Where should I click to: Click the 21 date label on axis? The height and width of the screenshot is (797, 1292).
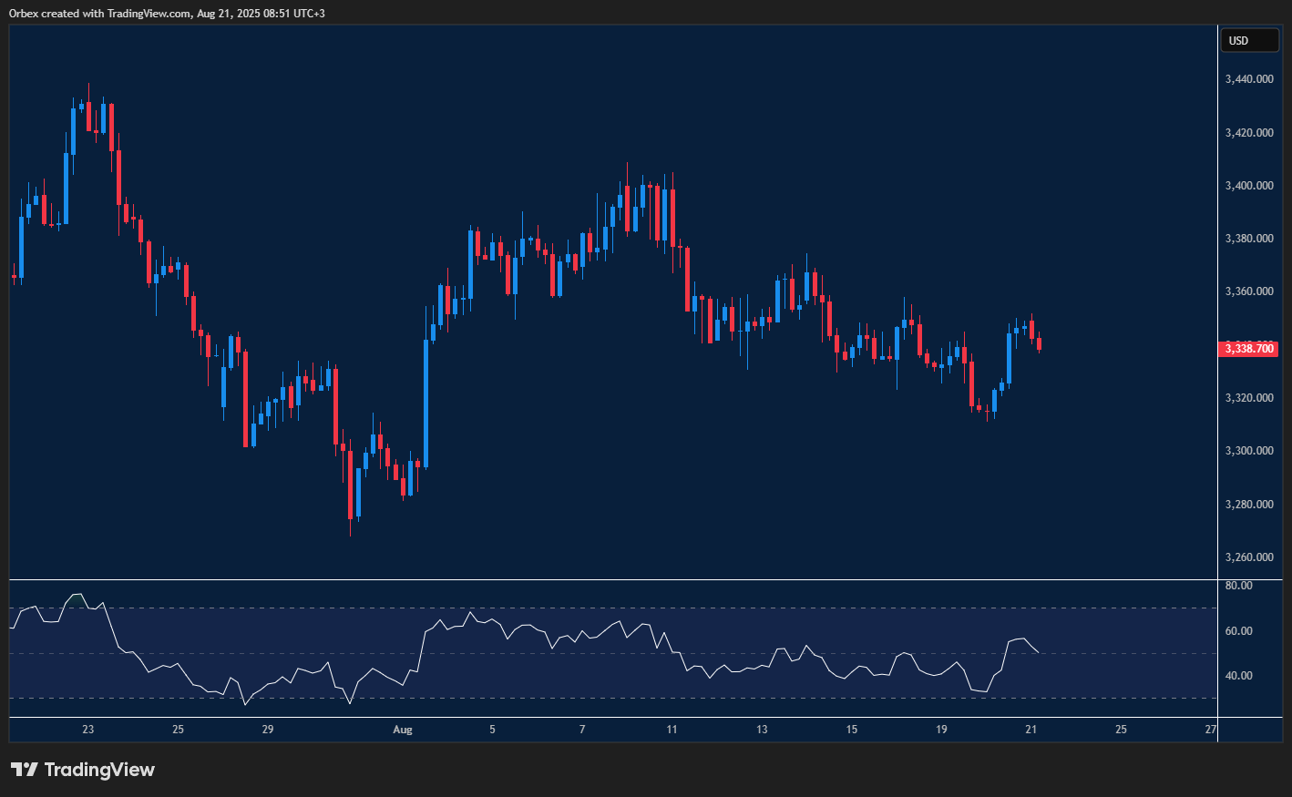coord(1031,730)
